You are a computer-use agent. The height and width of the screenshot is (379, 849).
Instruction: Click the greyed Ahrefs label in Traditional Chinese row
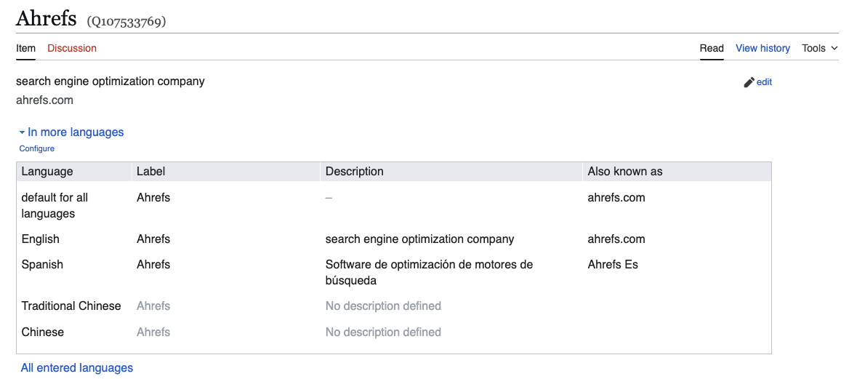(x=153, y=306)
